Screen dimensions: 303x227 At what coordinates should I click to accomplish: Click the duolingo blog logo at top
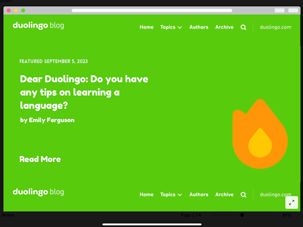click(38, 25)
